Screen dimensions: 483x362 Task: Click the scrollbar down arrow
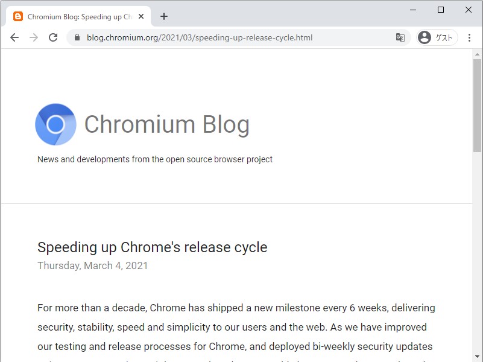tap(478, 357)
